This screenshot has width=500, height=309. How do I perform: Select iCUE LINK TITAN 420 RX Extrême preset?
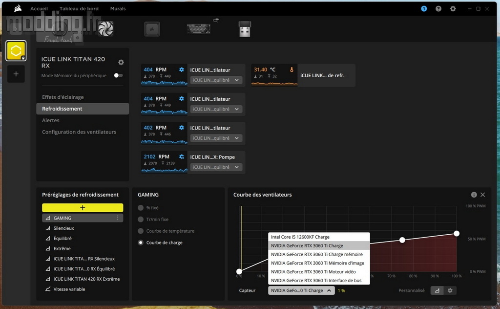83,279
